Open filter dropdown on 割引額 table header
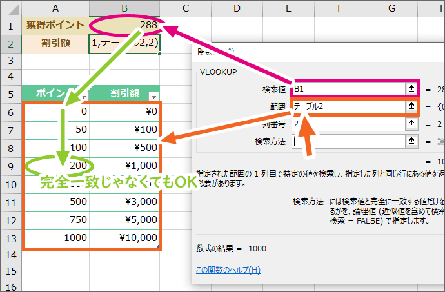 point(153,97)
